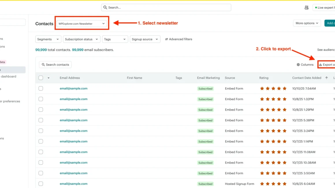
Task: Check the contact added 10/7/25 5:38PM
Action: coord(41,120)
